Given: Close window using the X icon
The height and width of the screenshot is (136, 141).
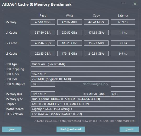Looking at the screenshot, I should 135,4.
